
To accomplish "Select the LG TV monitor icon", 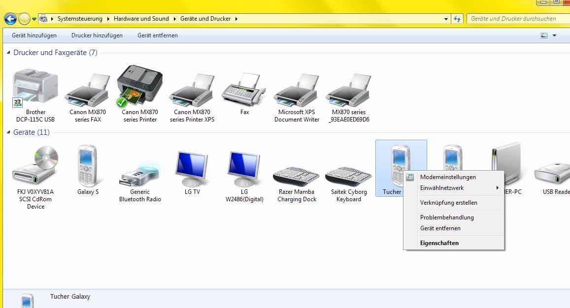I will click(x=192, y=169).
